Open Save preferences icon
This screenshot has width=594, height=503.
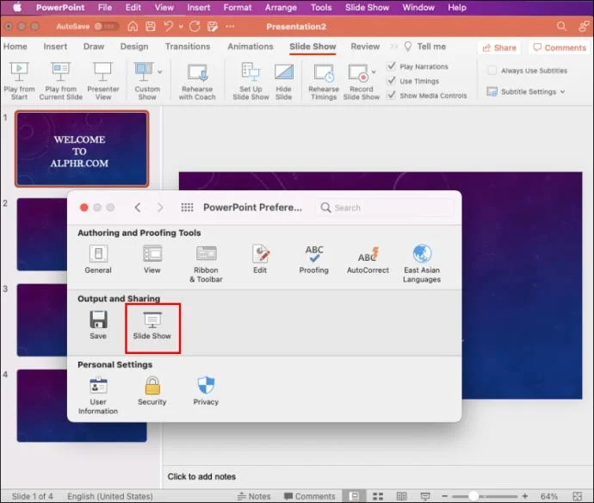98,320
